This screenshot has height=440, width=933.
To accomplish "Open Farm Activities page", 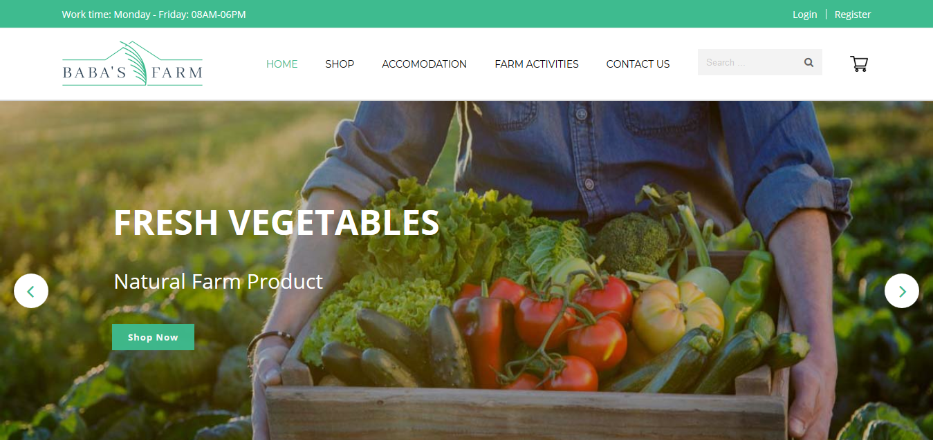I will [537, 64].
